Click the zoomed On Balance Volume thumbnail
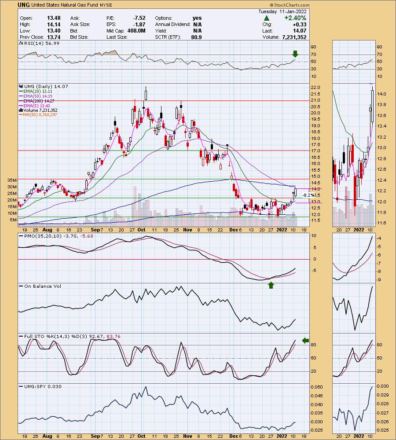This screenshot has height=440, width=396. point(354,309)
